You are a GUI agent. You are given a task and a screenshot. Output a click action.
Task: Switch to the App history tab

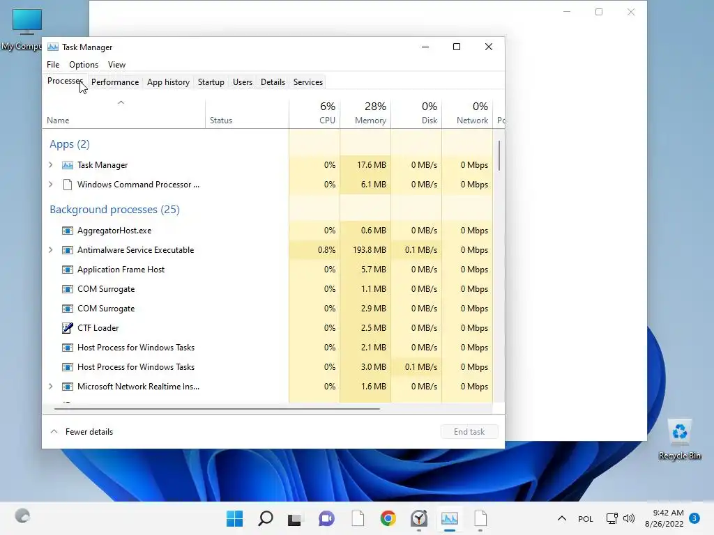(168, 82)
